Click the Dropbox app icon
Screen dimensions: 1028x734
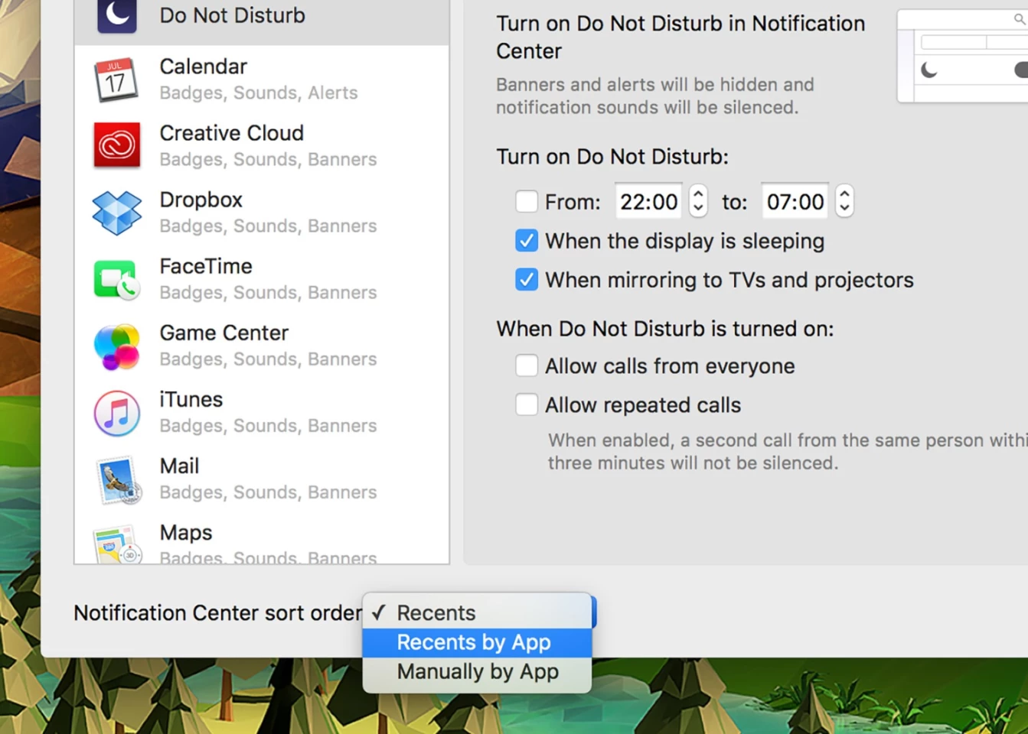116,213
